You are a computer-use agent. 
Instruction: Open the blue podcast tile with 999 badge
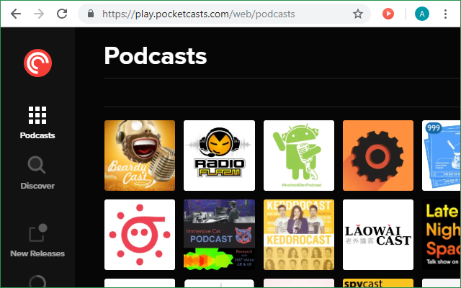(x=442, y=156)
